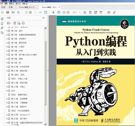This screenshot has width=135, height=126.
Task: Switch to first Python编程_从入门 document tab
Action: 27,7
